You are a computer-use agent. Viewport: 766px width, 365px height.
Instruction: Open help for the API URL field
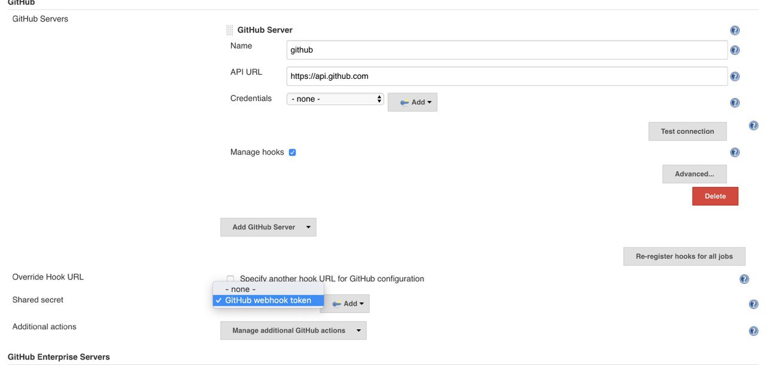tap(735, 76)
